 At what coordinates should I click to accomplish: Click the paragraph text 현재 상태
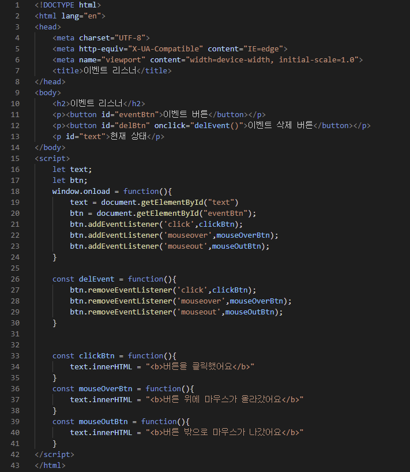[129, 137]
